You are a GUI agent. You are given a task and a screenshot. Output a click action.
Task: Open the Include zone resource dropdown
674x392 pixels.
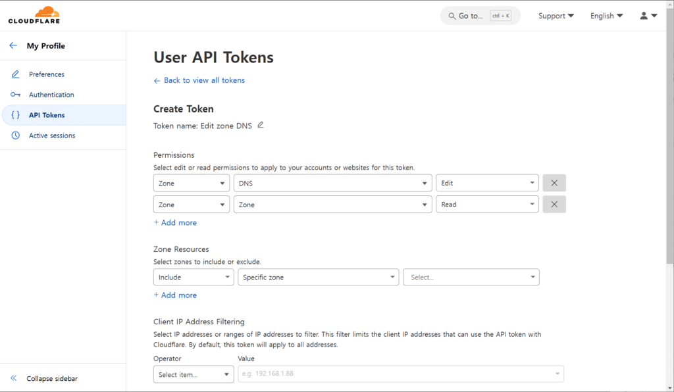tap(193, 278)
